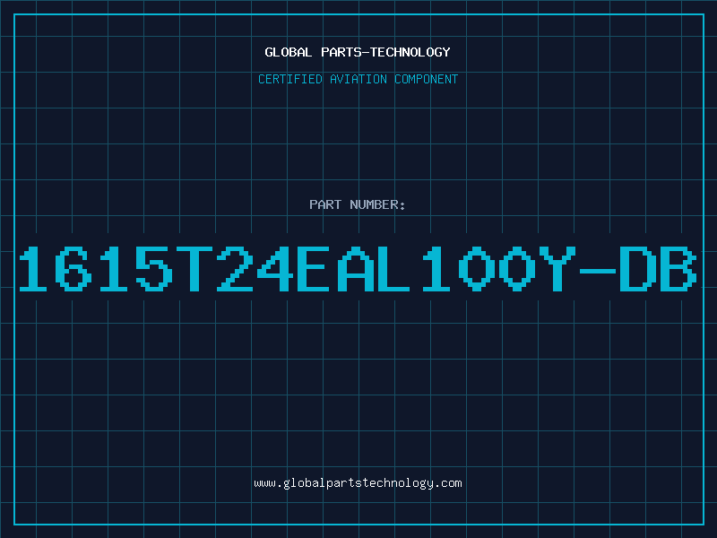Open the www.globalpartstechnology.com link
The height and width of the screenshot is (538, 717).
[358, 483]
